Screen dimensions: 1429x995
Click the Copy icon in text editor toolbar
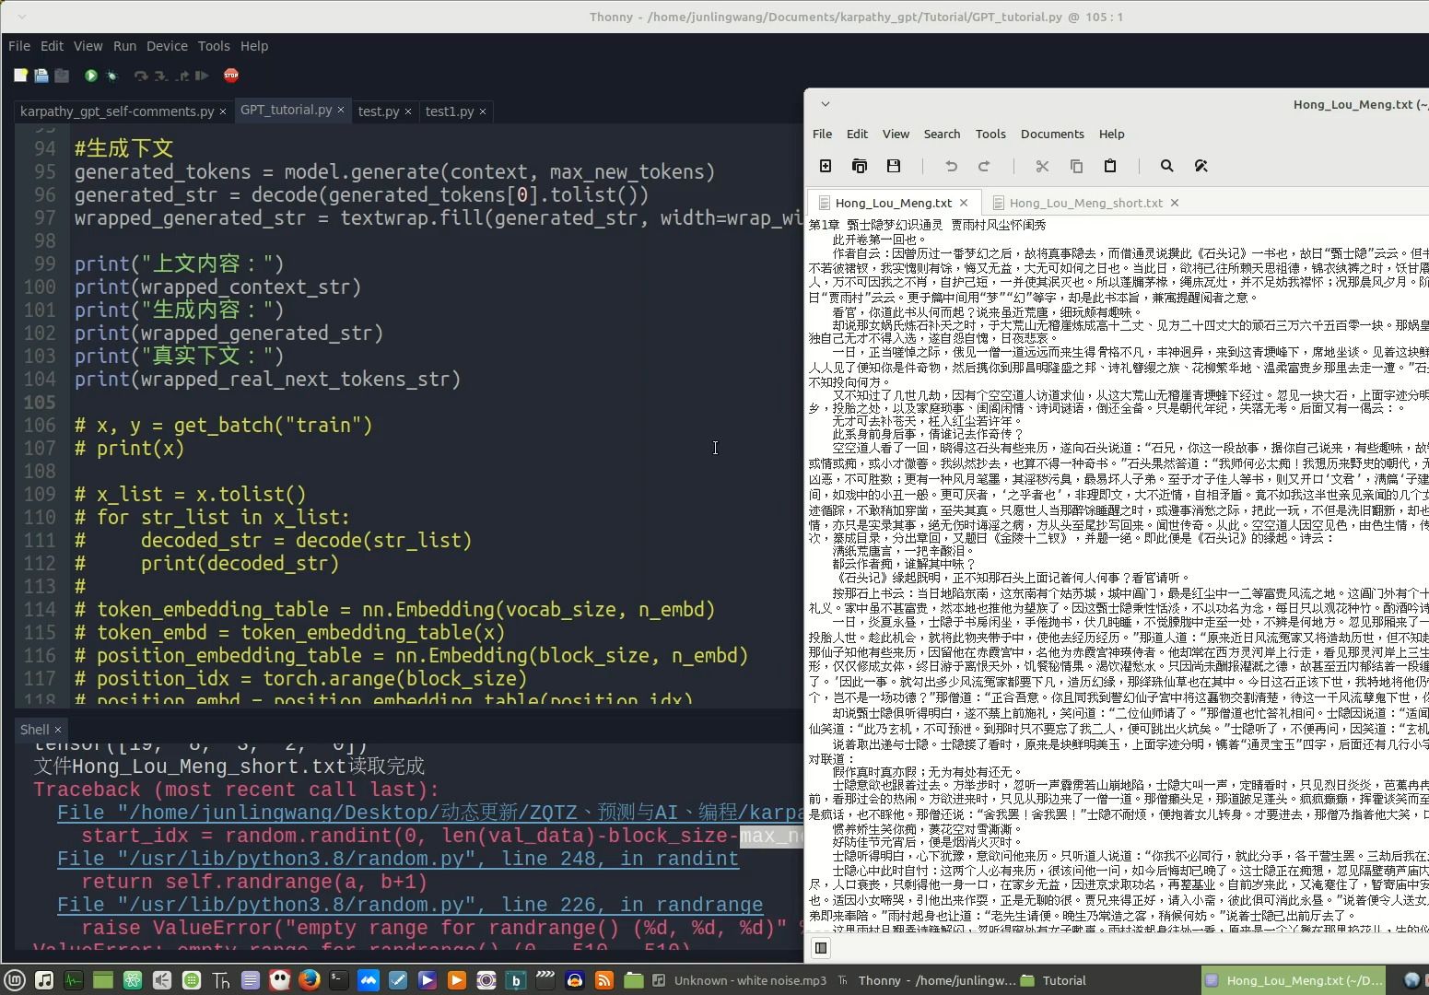coord(1076,166)
